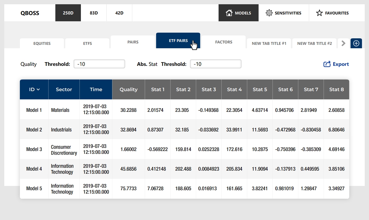Click the Favourites star icon
Viewport: 369px width, 220px height.
[x=319, y=13]
